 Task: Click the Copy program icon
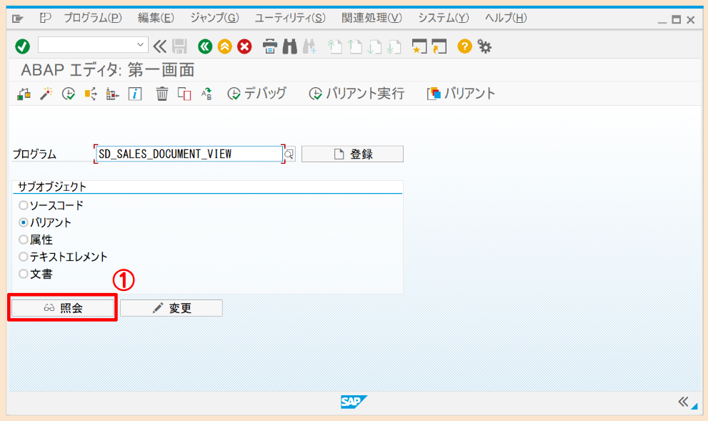184,94
